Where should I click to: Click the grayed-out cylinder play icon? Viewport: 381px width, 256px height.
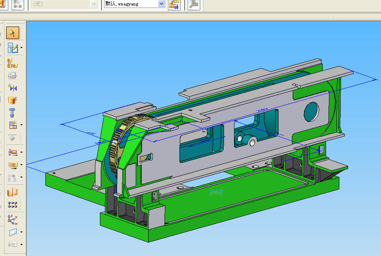coord(13,244)
